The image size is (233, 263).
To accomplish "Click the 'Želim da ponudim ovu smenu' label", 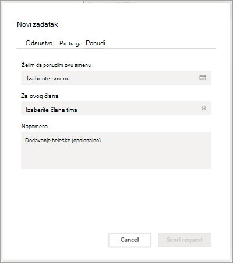I will coord(56,65).
